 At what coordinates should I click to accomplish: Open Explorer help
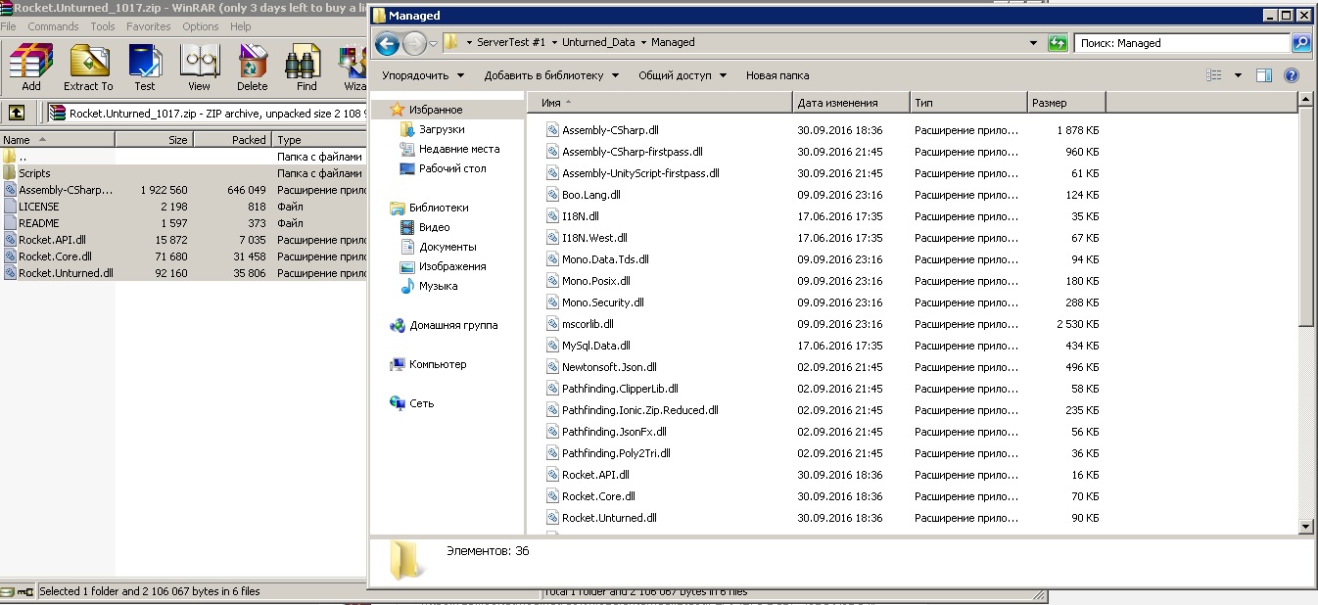click(1292, 75)
